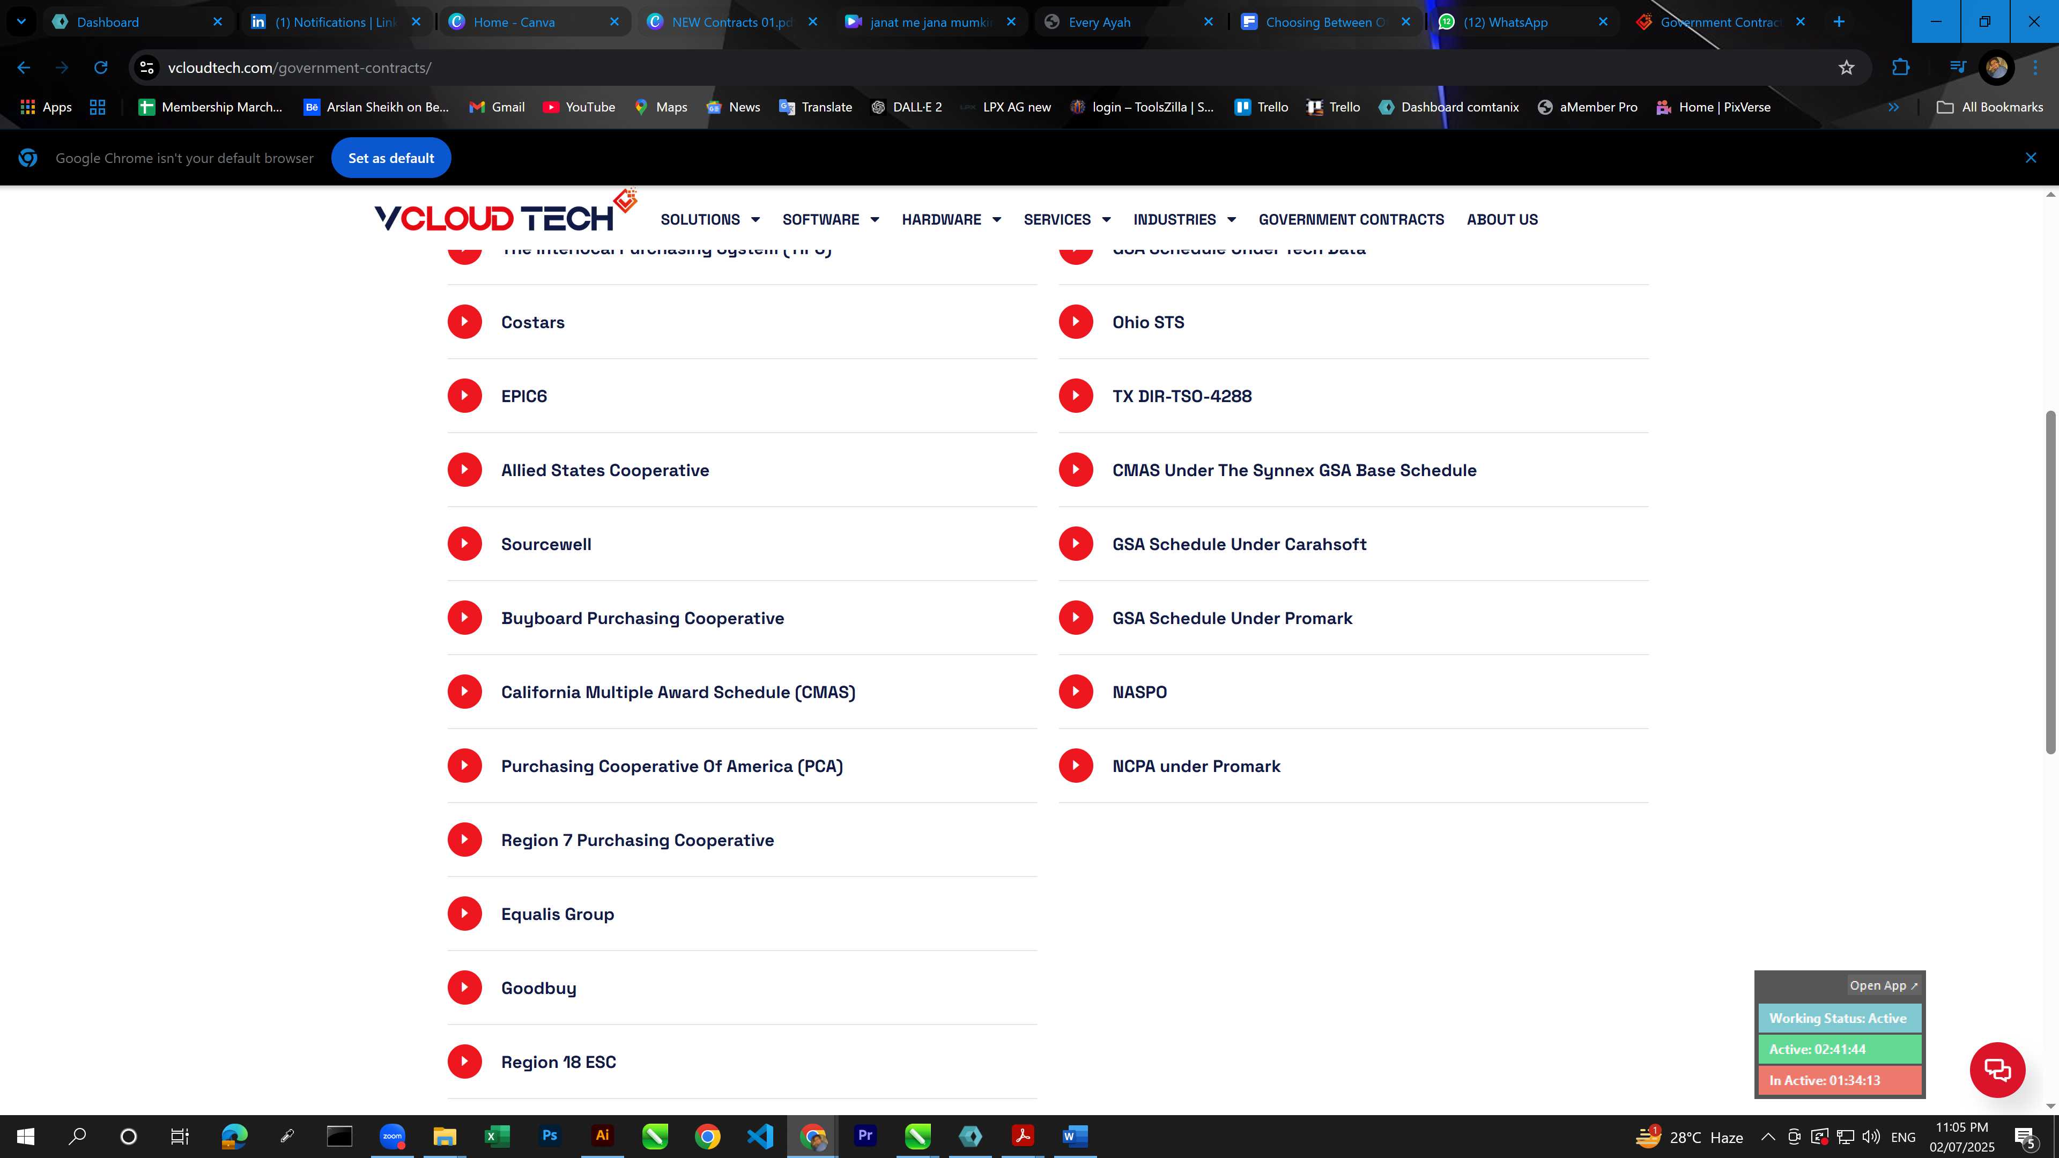Switch to the LinkedIn Notifications tab
The height and width of the screenshot is (1158, 2059).
point(336,21)
